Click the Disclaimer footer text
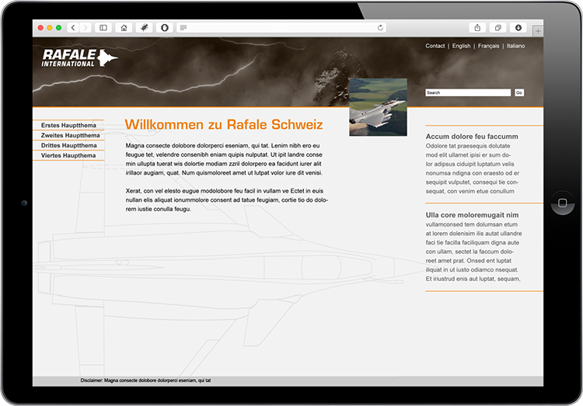 coord(146,380)
